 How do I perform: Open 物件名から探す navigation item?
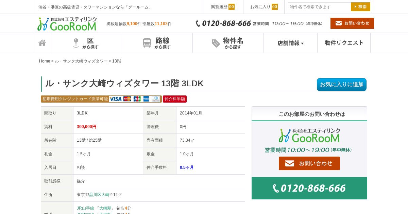click(228, 43)
